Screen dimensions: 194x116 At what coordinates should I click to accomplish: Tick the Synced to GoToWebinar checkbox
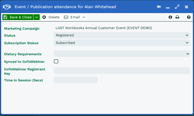56,61
